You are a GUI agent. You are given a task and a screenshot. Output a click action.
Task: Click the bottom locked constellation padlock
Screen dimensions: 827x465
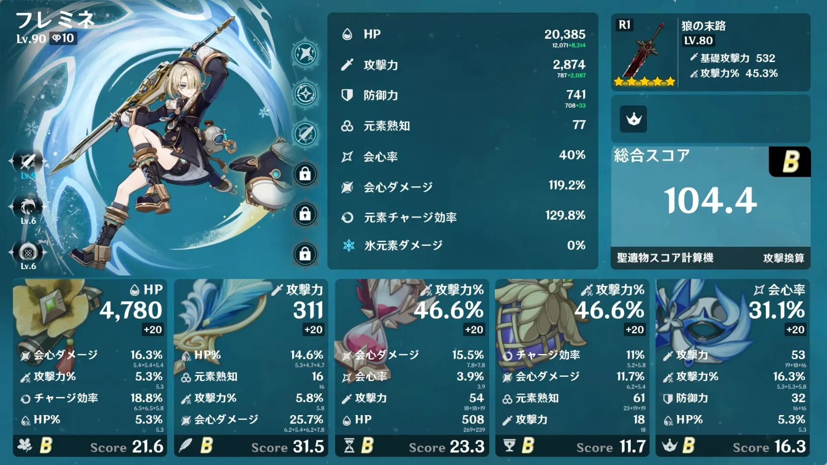(306, 254)
